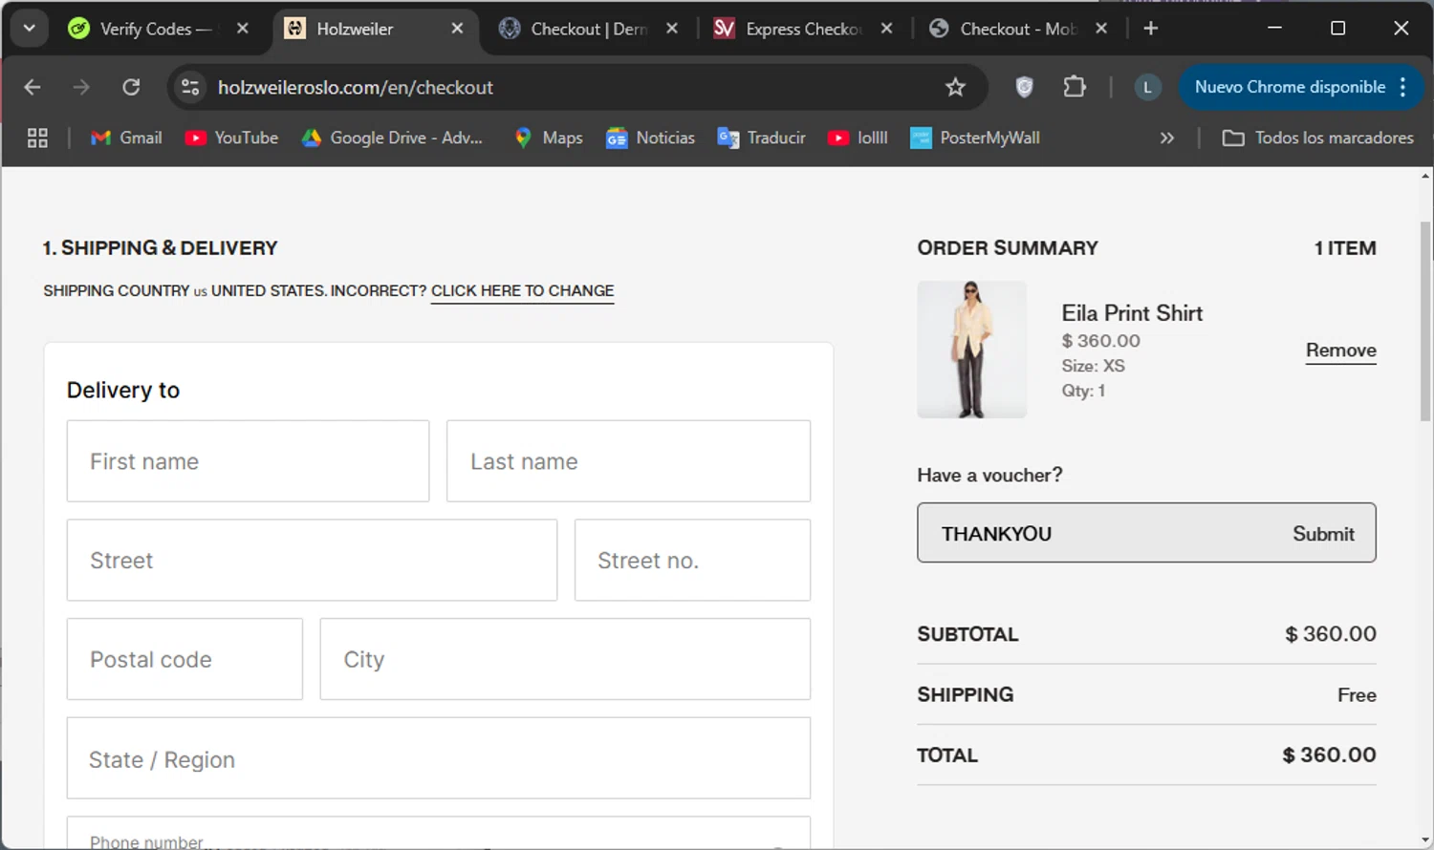Open the Gmail bookmark
This screenshot has width=1434, height=850.
pos(126,138)
